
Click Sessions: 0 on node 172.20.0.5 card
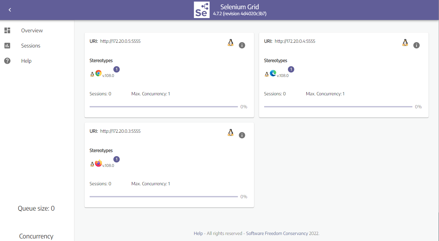coord(100,94)
